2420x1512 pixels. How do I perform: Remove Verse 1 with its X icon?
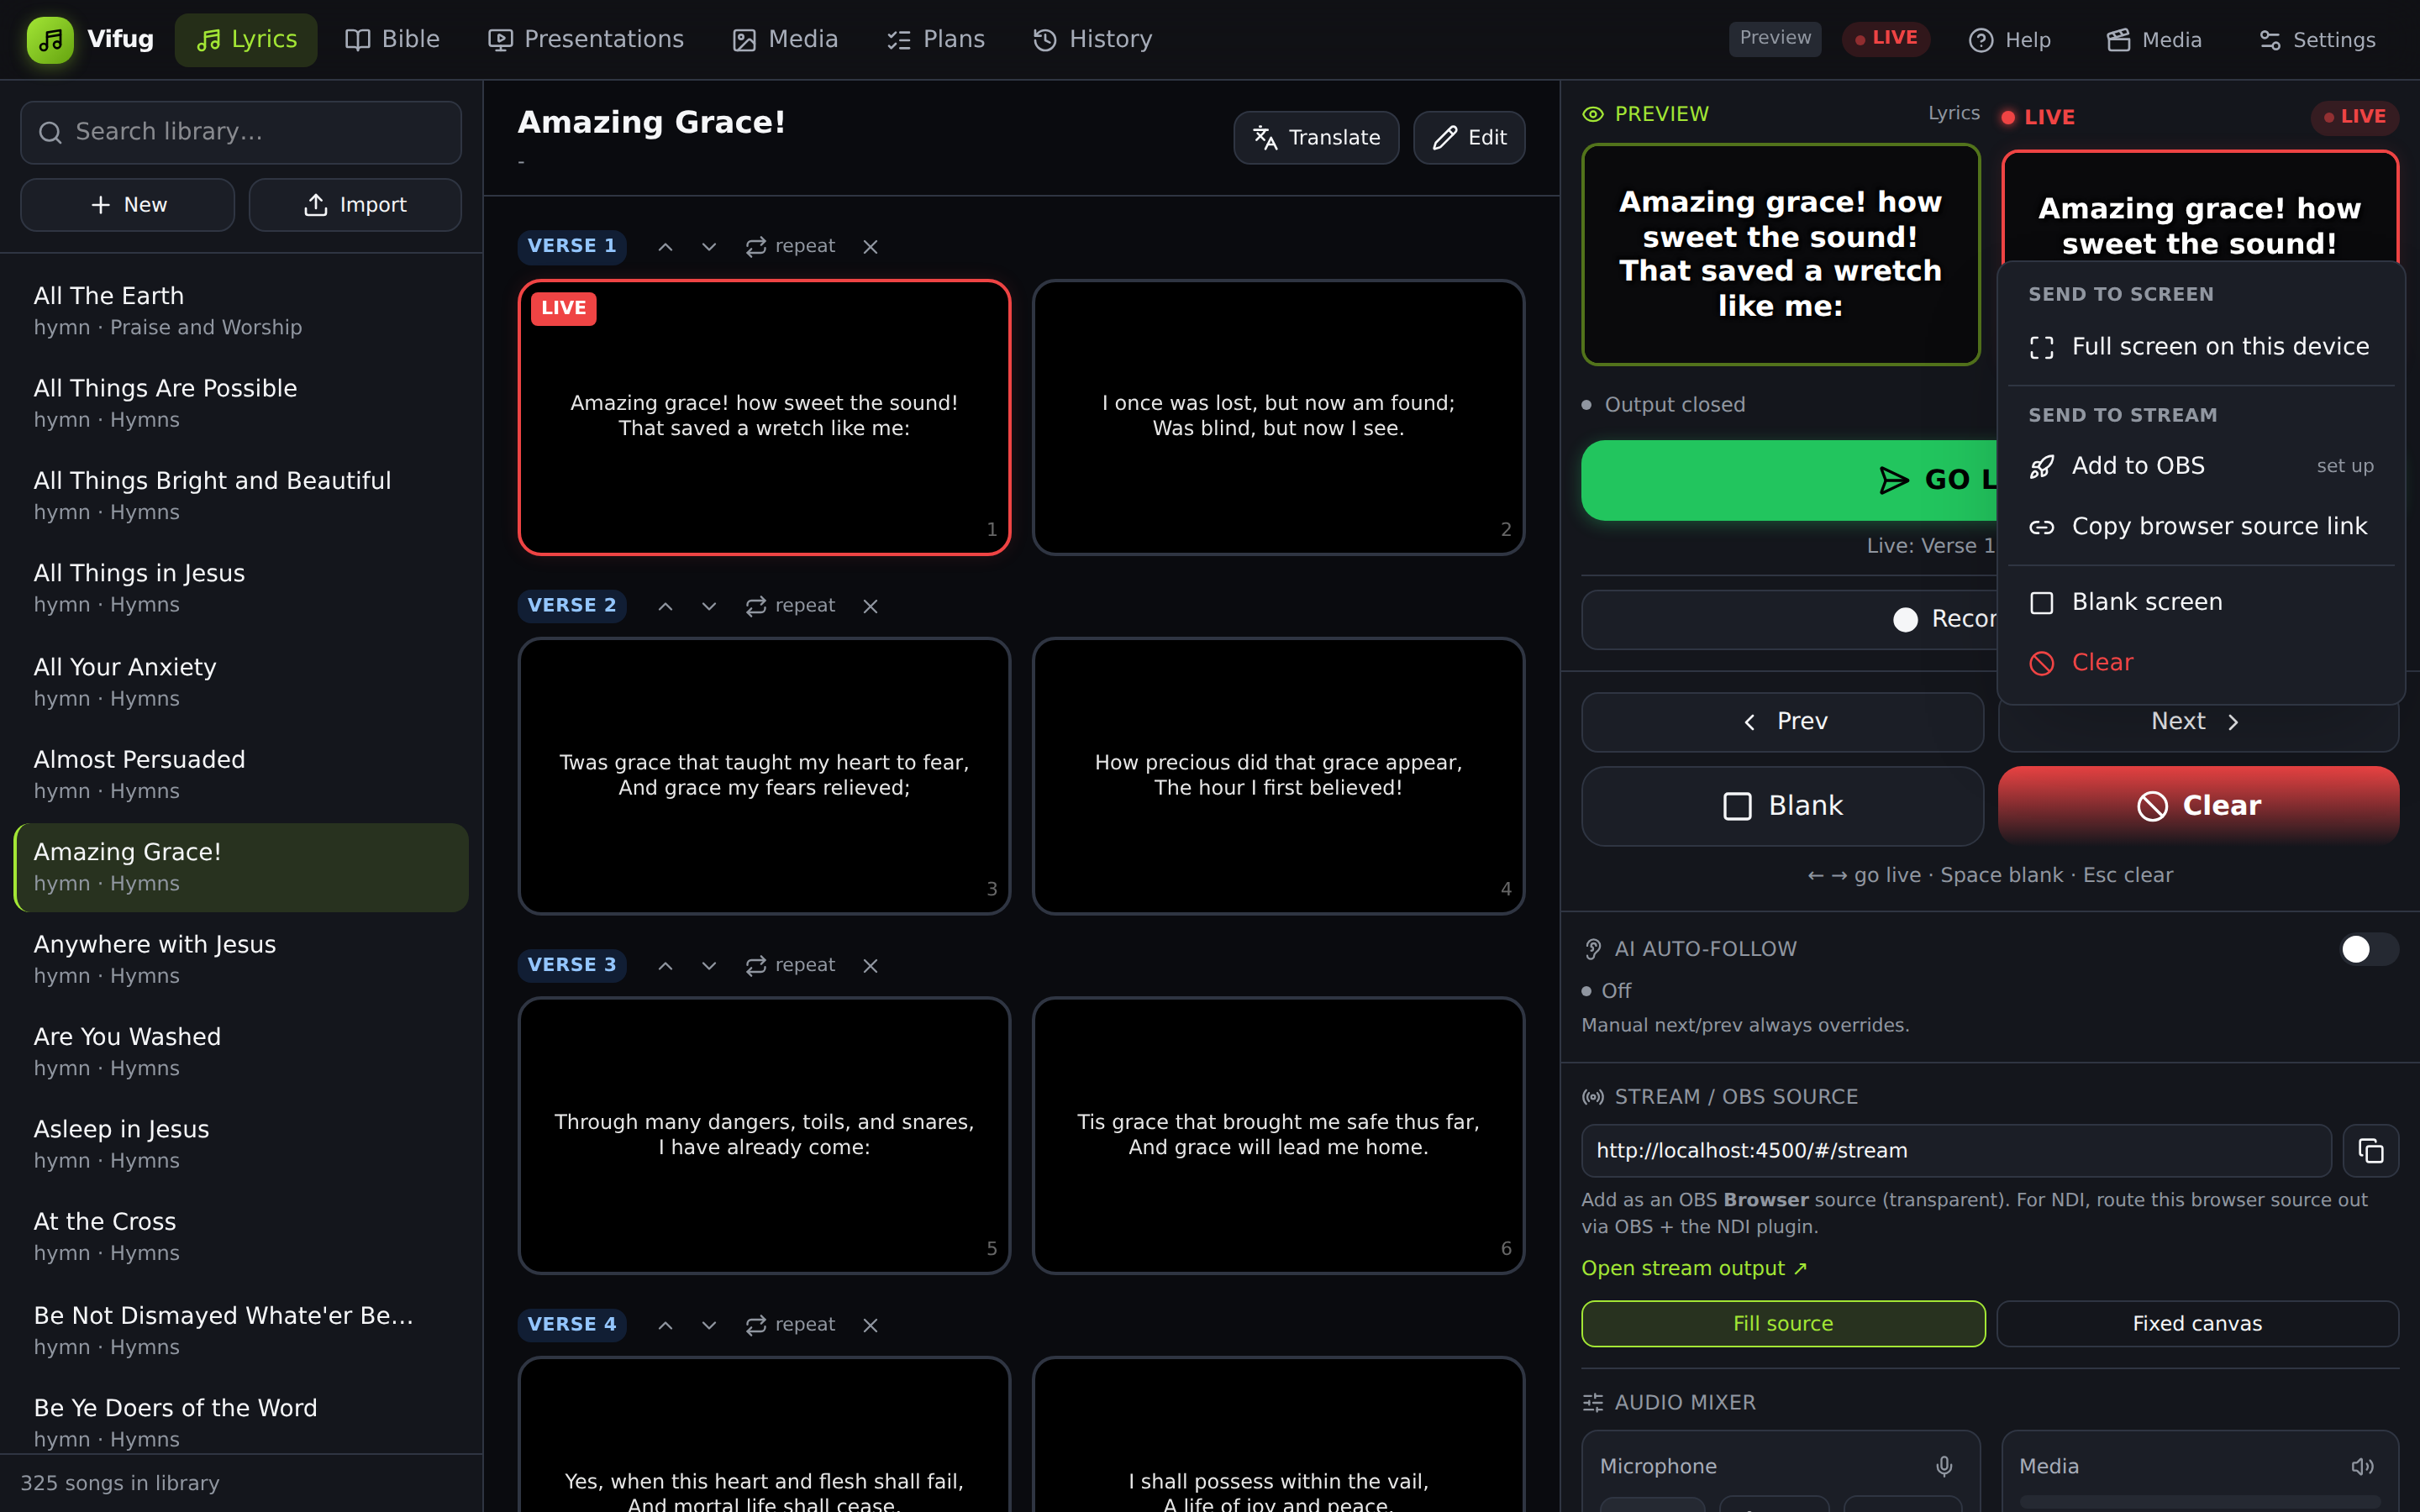pyautogui.click(x=870, y=247)
